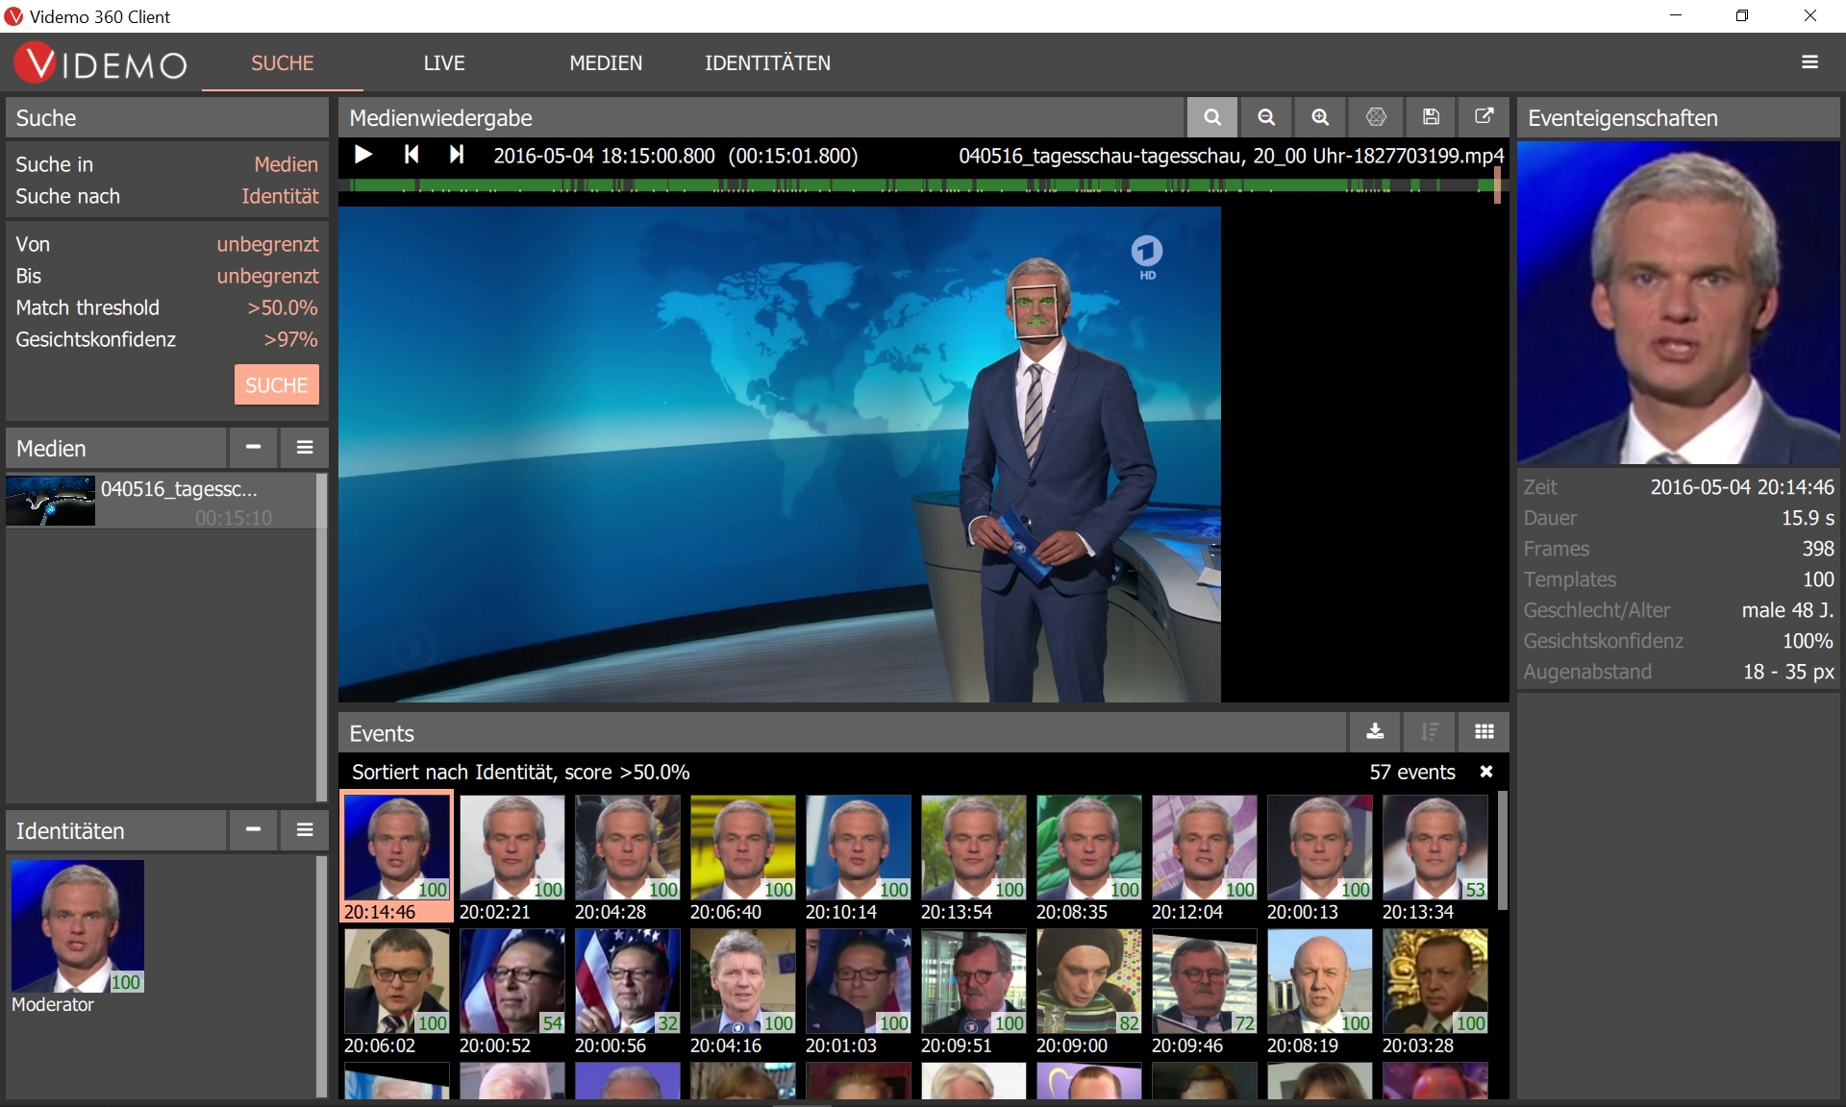The image size is (1846, 1107).
Task: Switch to the LIVE tab
Action: (443, 63)
